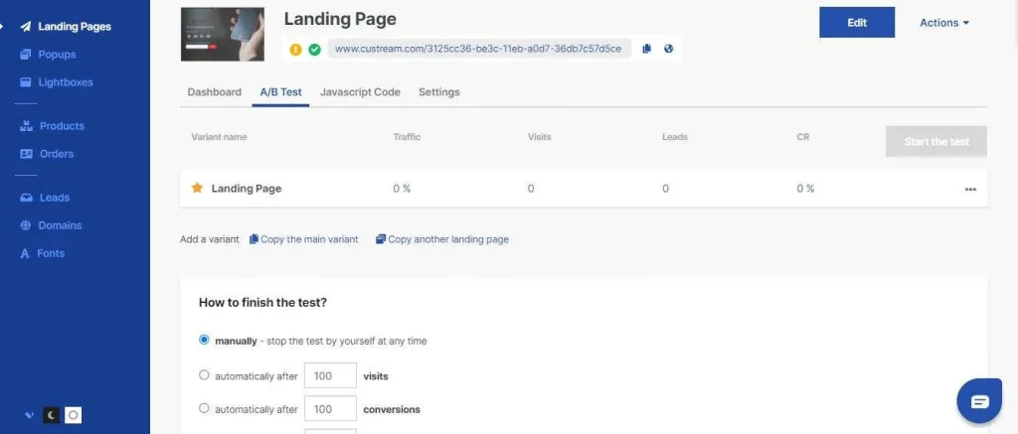The height and width of the screenshot is (434, 1018).
Task: Open the Dashboard tab
Action: [214, 92]
